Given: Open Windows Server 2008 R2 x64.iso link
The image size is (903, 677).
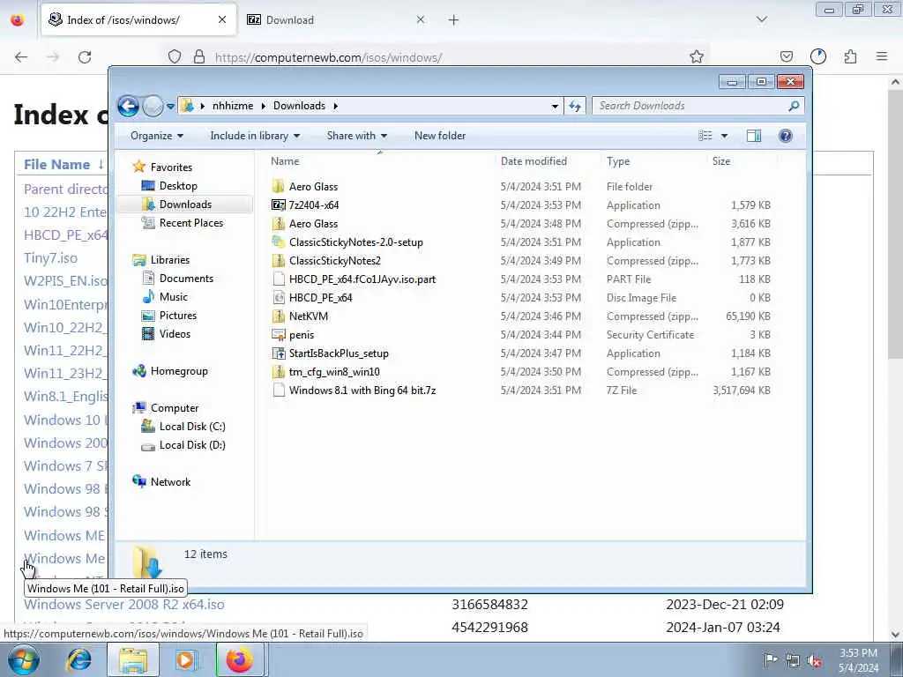Looking at the screenshot, I should pyautogui.click(x=123, y=605).
